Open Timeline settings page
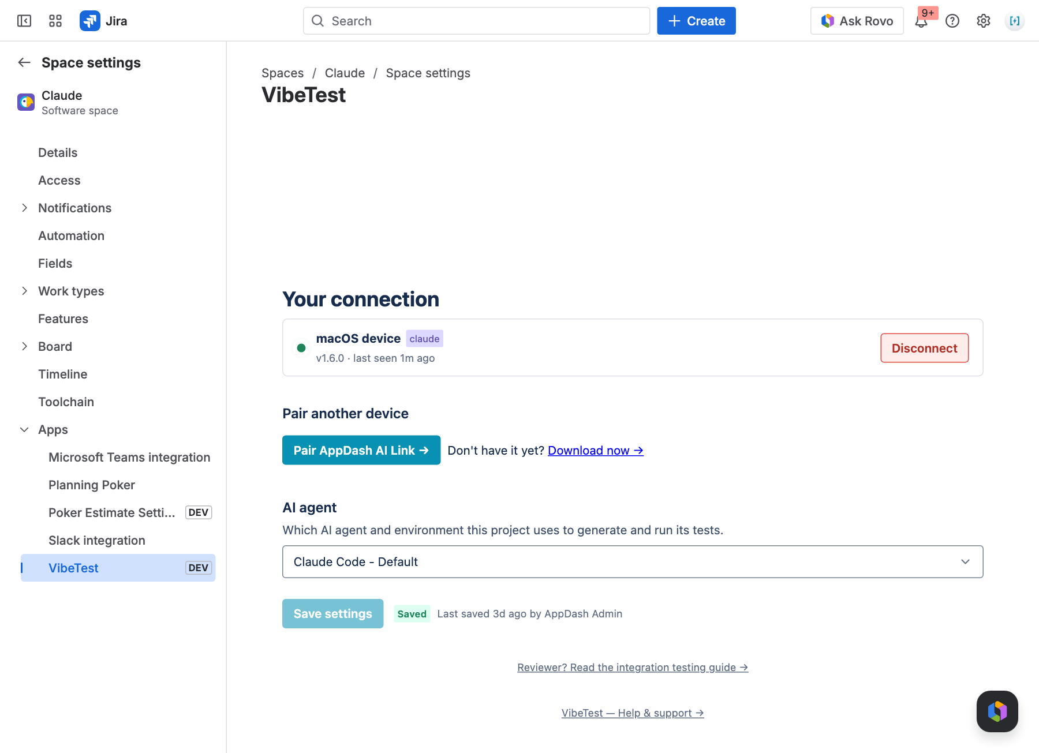Screen dimensions: 1039x753 point(62,374)
